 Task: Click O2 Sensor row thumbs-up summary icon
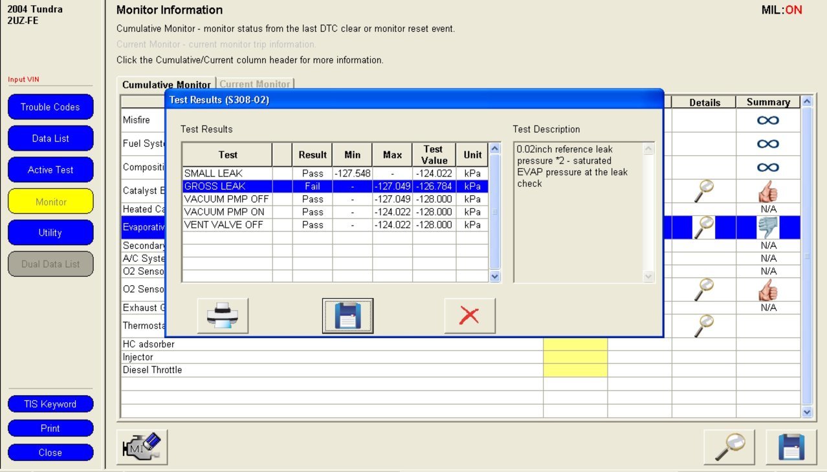tap(768, 289)
